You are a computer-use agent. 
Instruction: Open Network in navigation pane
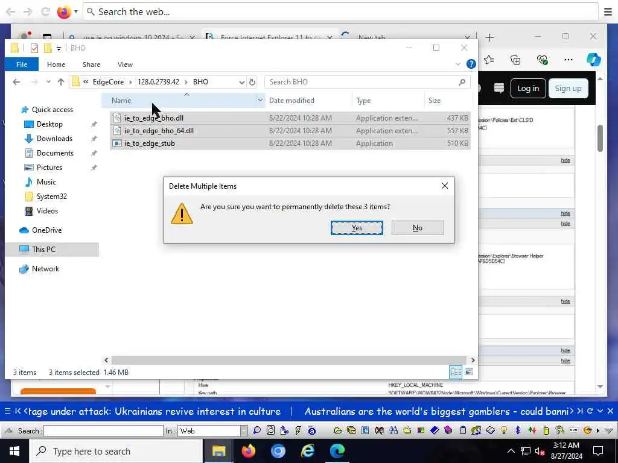pyautogui.click(x=45, y=268)
